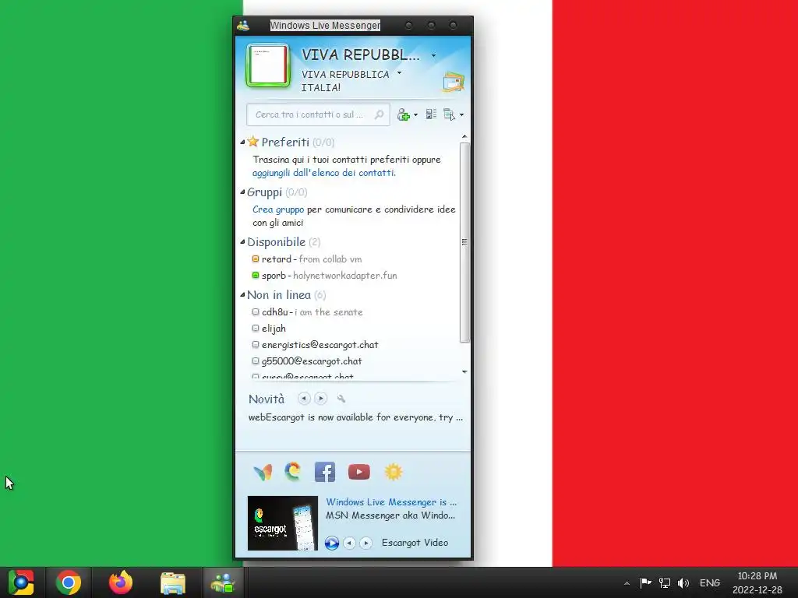The image size is (798, 598).
Task: Click the ENG language indicator
Action: click(x=710, y=582)
